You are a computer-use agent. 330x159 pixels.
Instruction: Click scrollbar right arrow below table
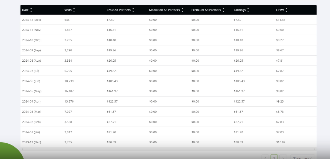(x=315, y=149)
